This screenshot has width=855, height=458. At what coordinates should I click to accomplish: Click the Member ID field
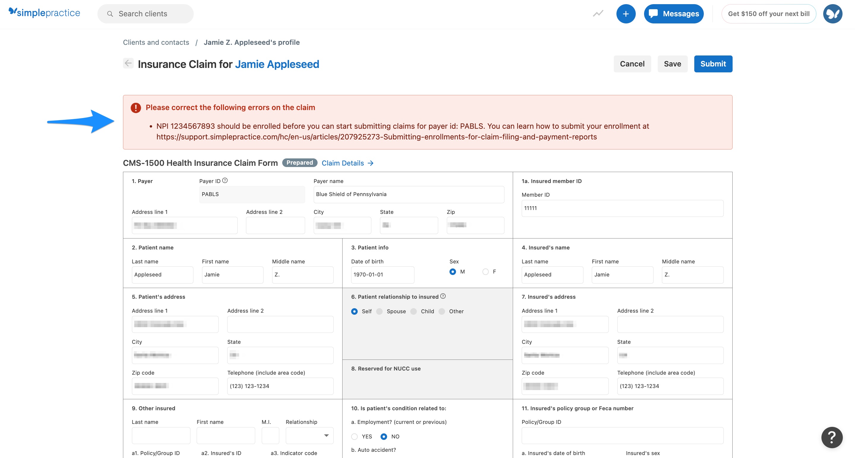tap(622, 208)
